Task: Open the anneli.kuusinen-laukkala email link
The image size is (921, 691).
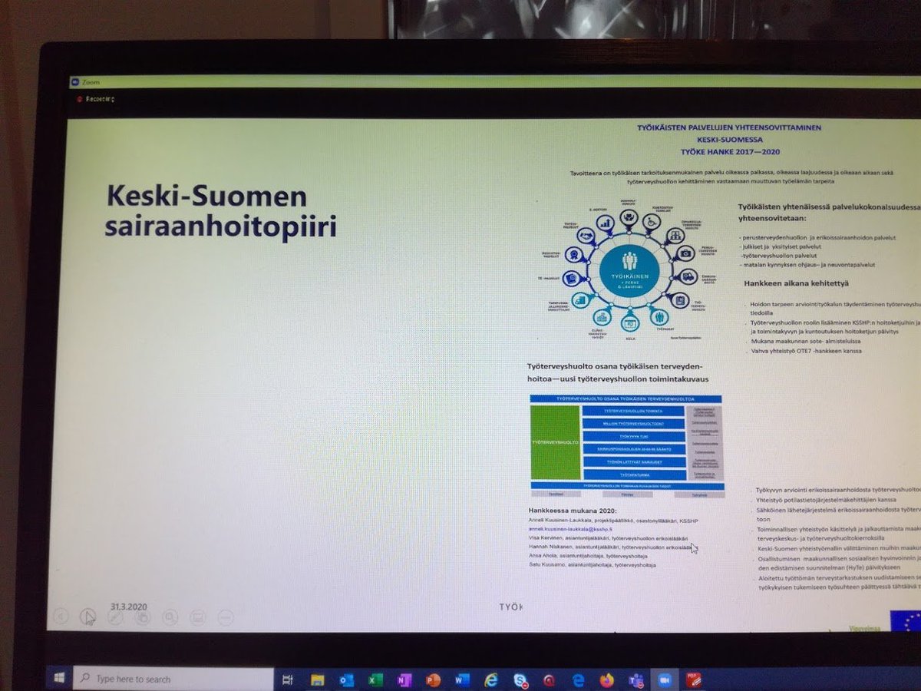Action: [x=571, y=529]
